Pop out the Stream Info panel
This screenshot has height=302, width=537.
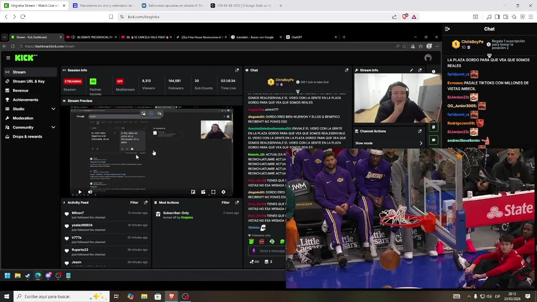(420, 70)
